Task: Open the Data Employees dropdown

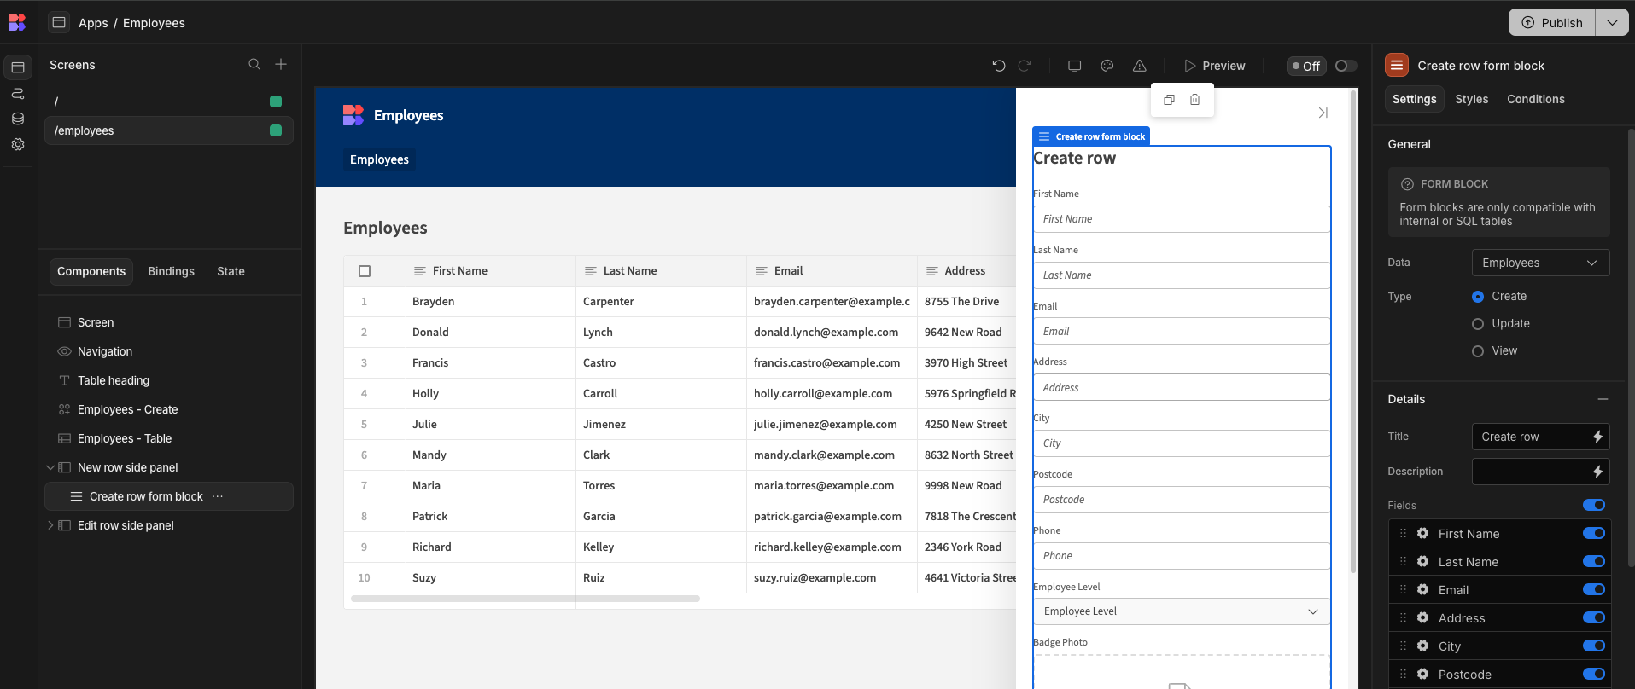Action: pyautogui.click(x=1540, y=263)
